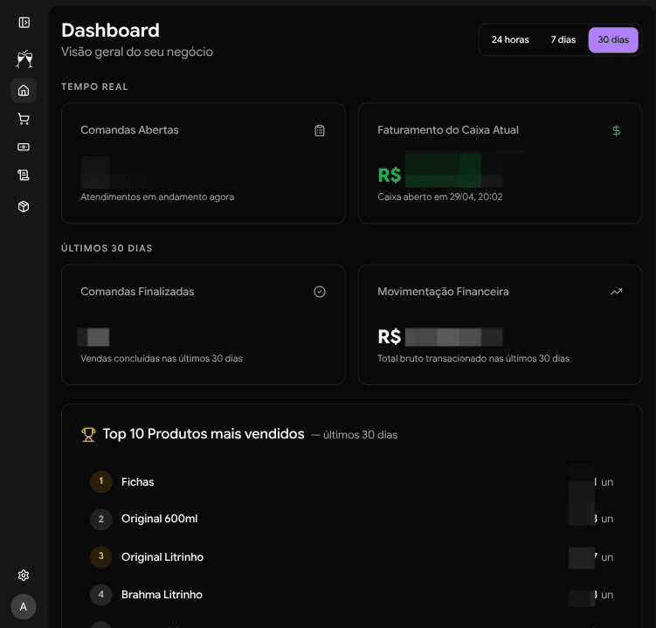Screen dimensions: 656x628
Task: Open the shopping cart sidebar icon
Action: tap(24, 119)
